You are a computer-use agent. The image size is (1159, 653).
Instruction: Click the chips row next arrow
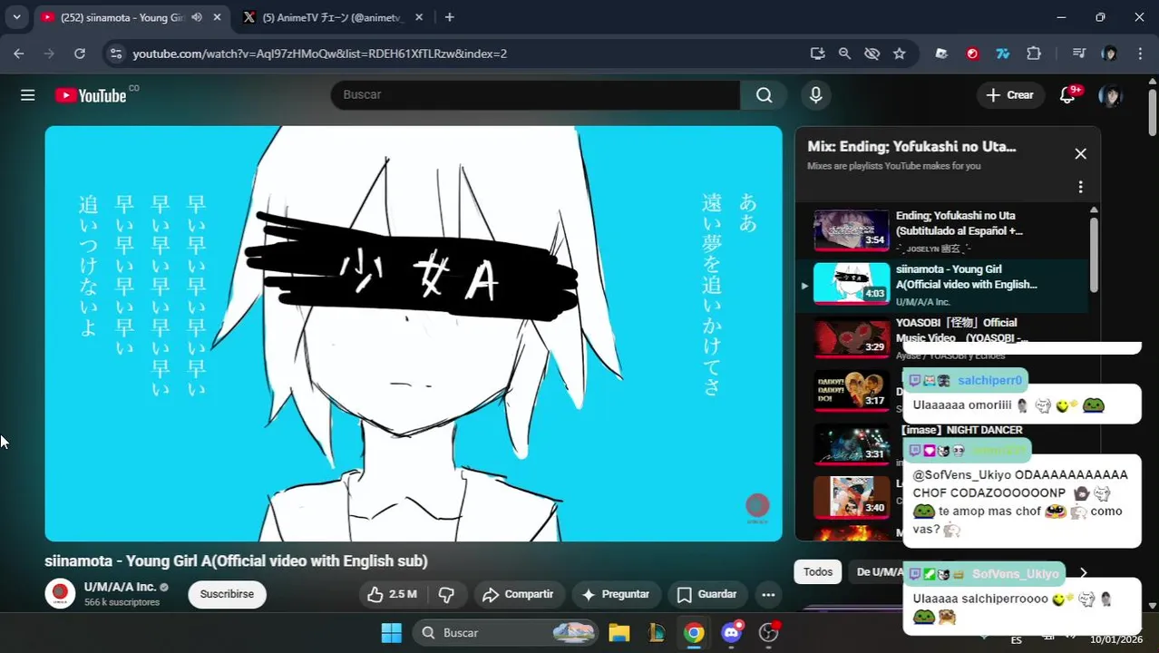coord(1083,572)
